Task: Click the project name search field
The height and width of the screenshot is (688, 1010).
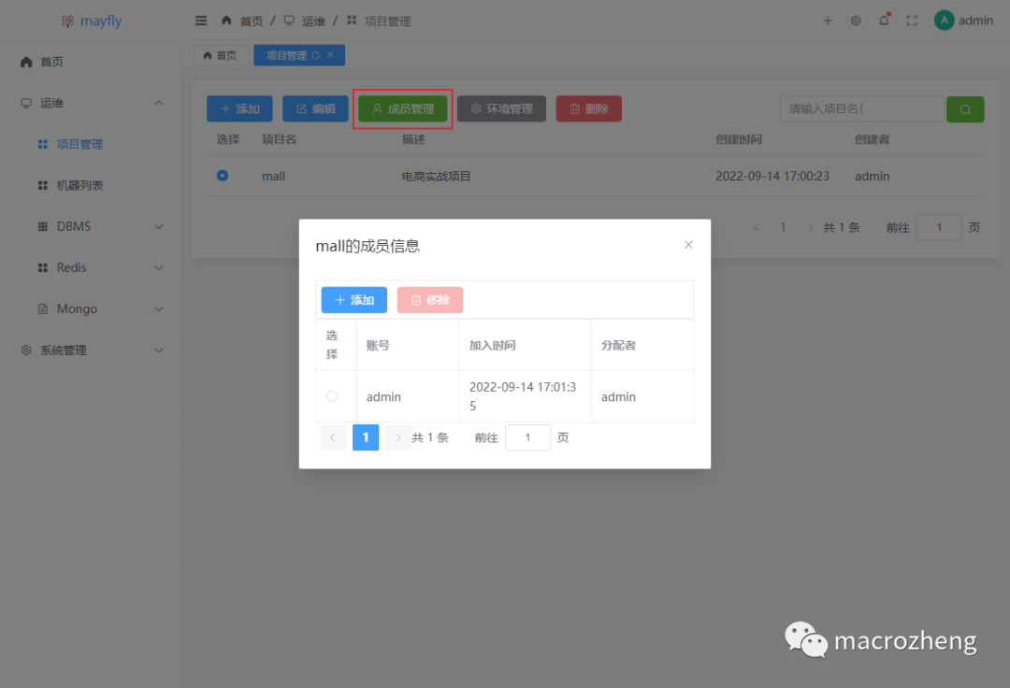Action: [861, 109]
